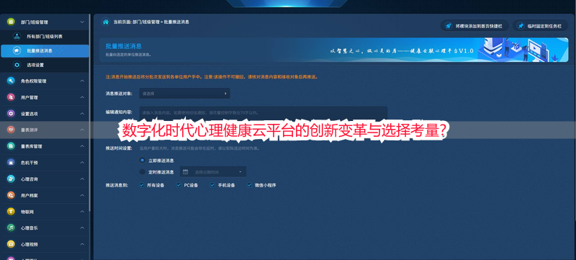Screen dimensions: 576x260
Task: Click 临时固定到任务栏 button
Action: [540, 26]
